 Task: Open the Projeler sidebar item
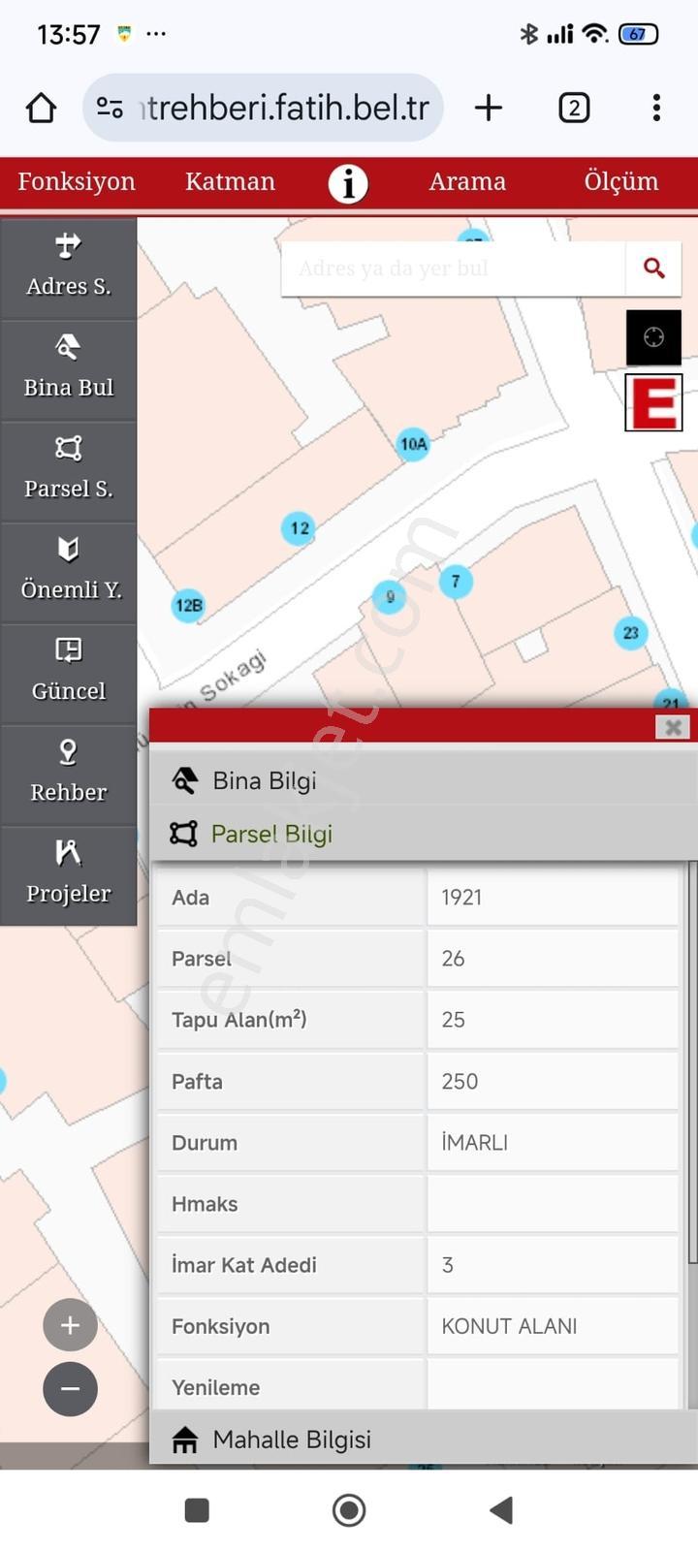68,876
